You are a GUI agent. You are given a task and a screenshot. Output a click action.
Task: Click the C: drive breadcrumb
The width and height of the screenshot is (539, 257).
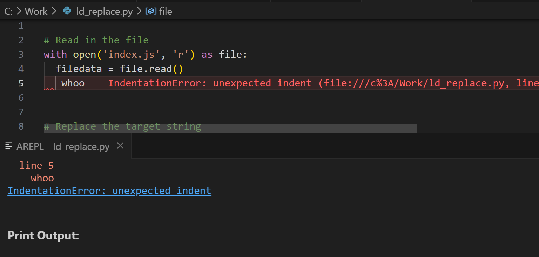(8, 11)
